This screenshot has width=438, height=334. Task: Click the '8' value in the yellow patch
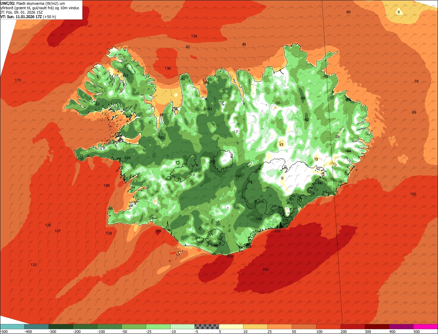(399, 12)
